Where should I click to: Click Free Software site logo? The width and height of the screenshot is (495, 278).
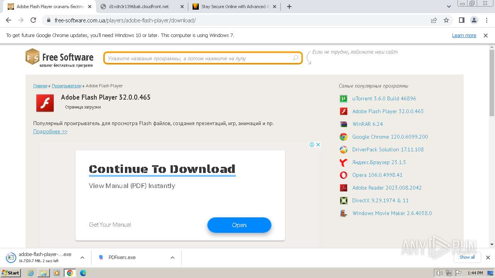(x=60, y=58)
